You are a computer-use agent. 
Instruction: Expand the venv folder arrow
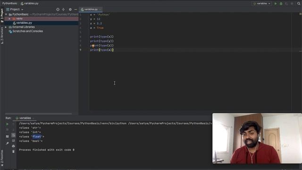point(9,19)
